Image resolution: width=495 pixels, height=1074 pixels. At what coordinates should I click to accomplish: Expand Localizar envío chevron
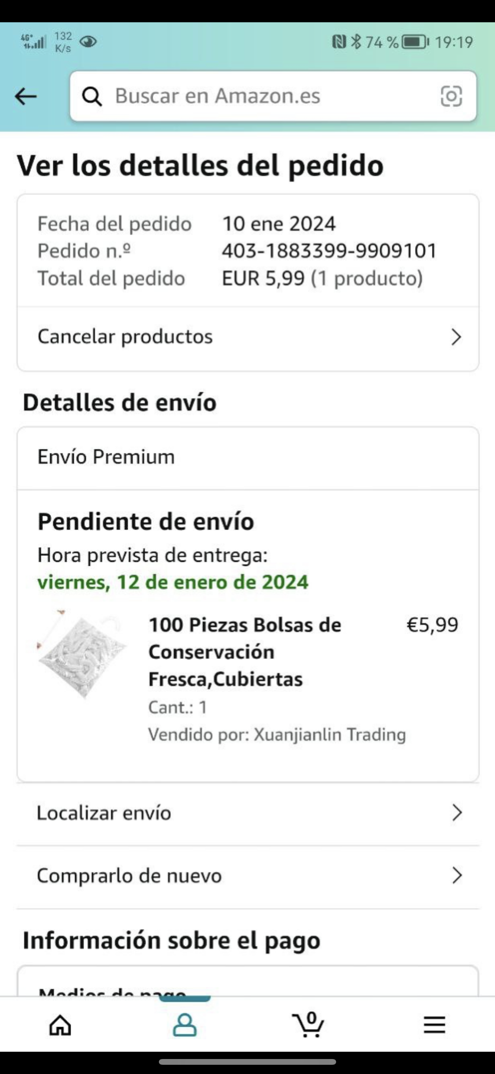tap(457, 813)
